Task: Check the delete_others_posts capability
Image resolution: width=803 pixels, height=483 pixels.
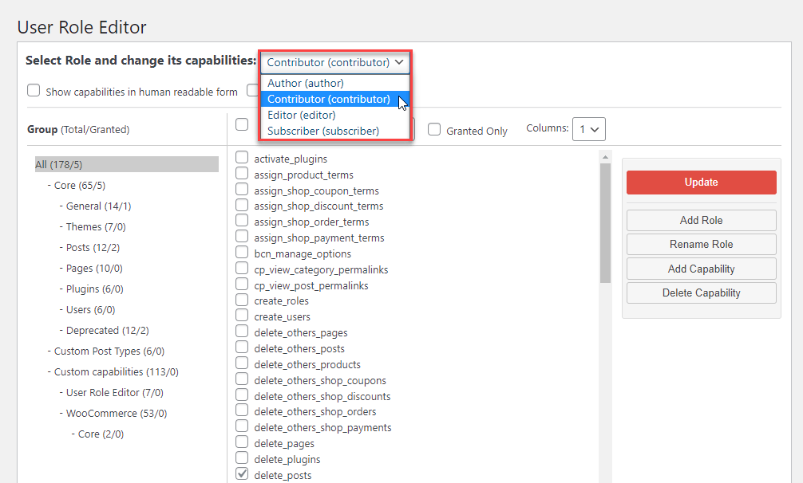Action: (x=242, y=347)
